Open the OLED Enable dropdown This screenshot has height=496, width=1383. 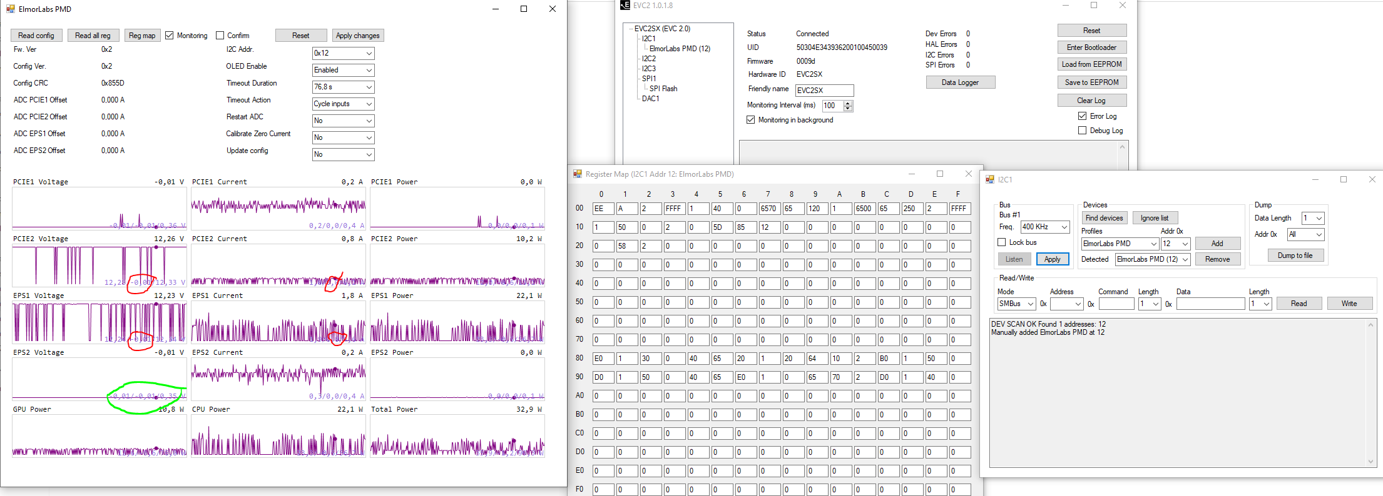[x=369, y=70]
